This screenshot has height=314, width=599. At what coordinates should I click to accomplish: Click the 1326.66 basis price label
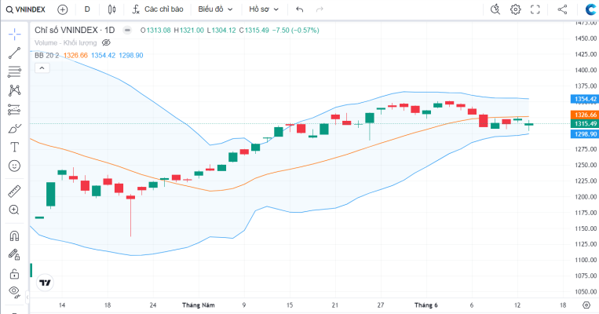[x=585, y=115]
